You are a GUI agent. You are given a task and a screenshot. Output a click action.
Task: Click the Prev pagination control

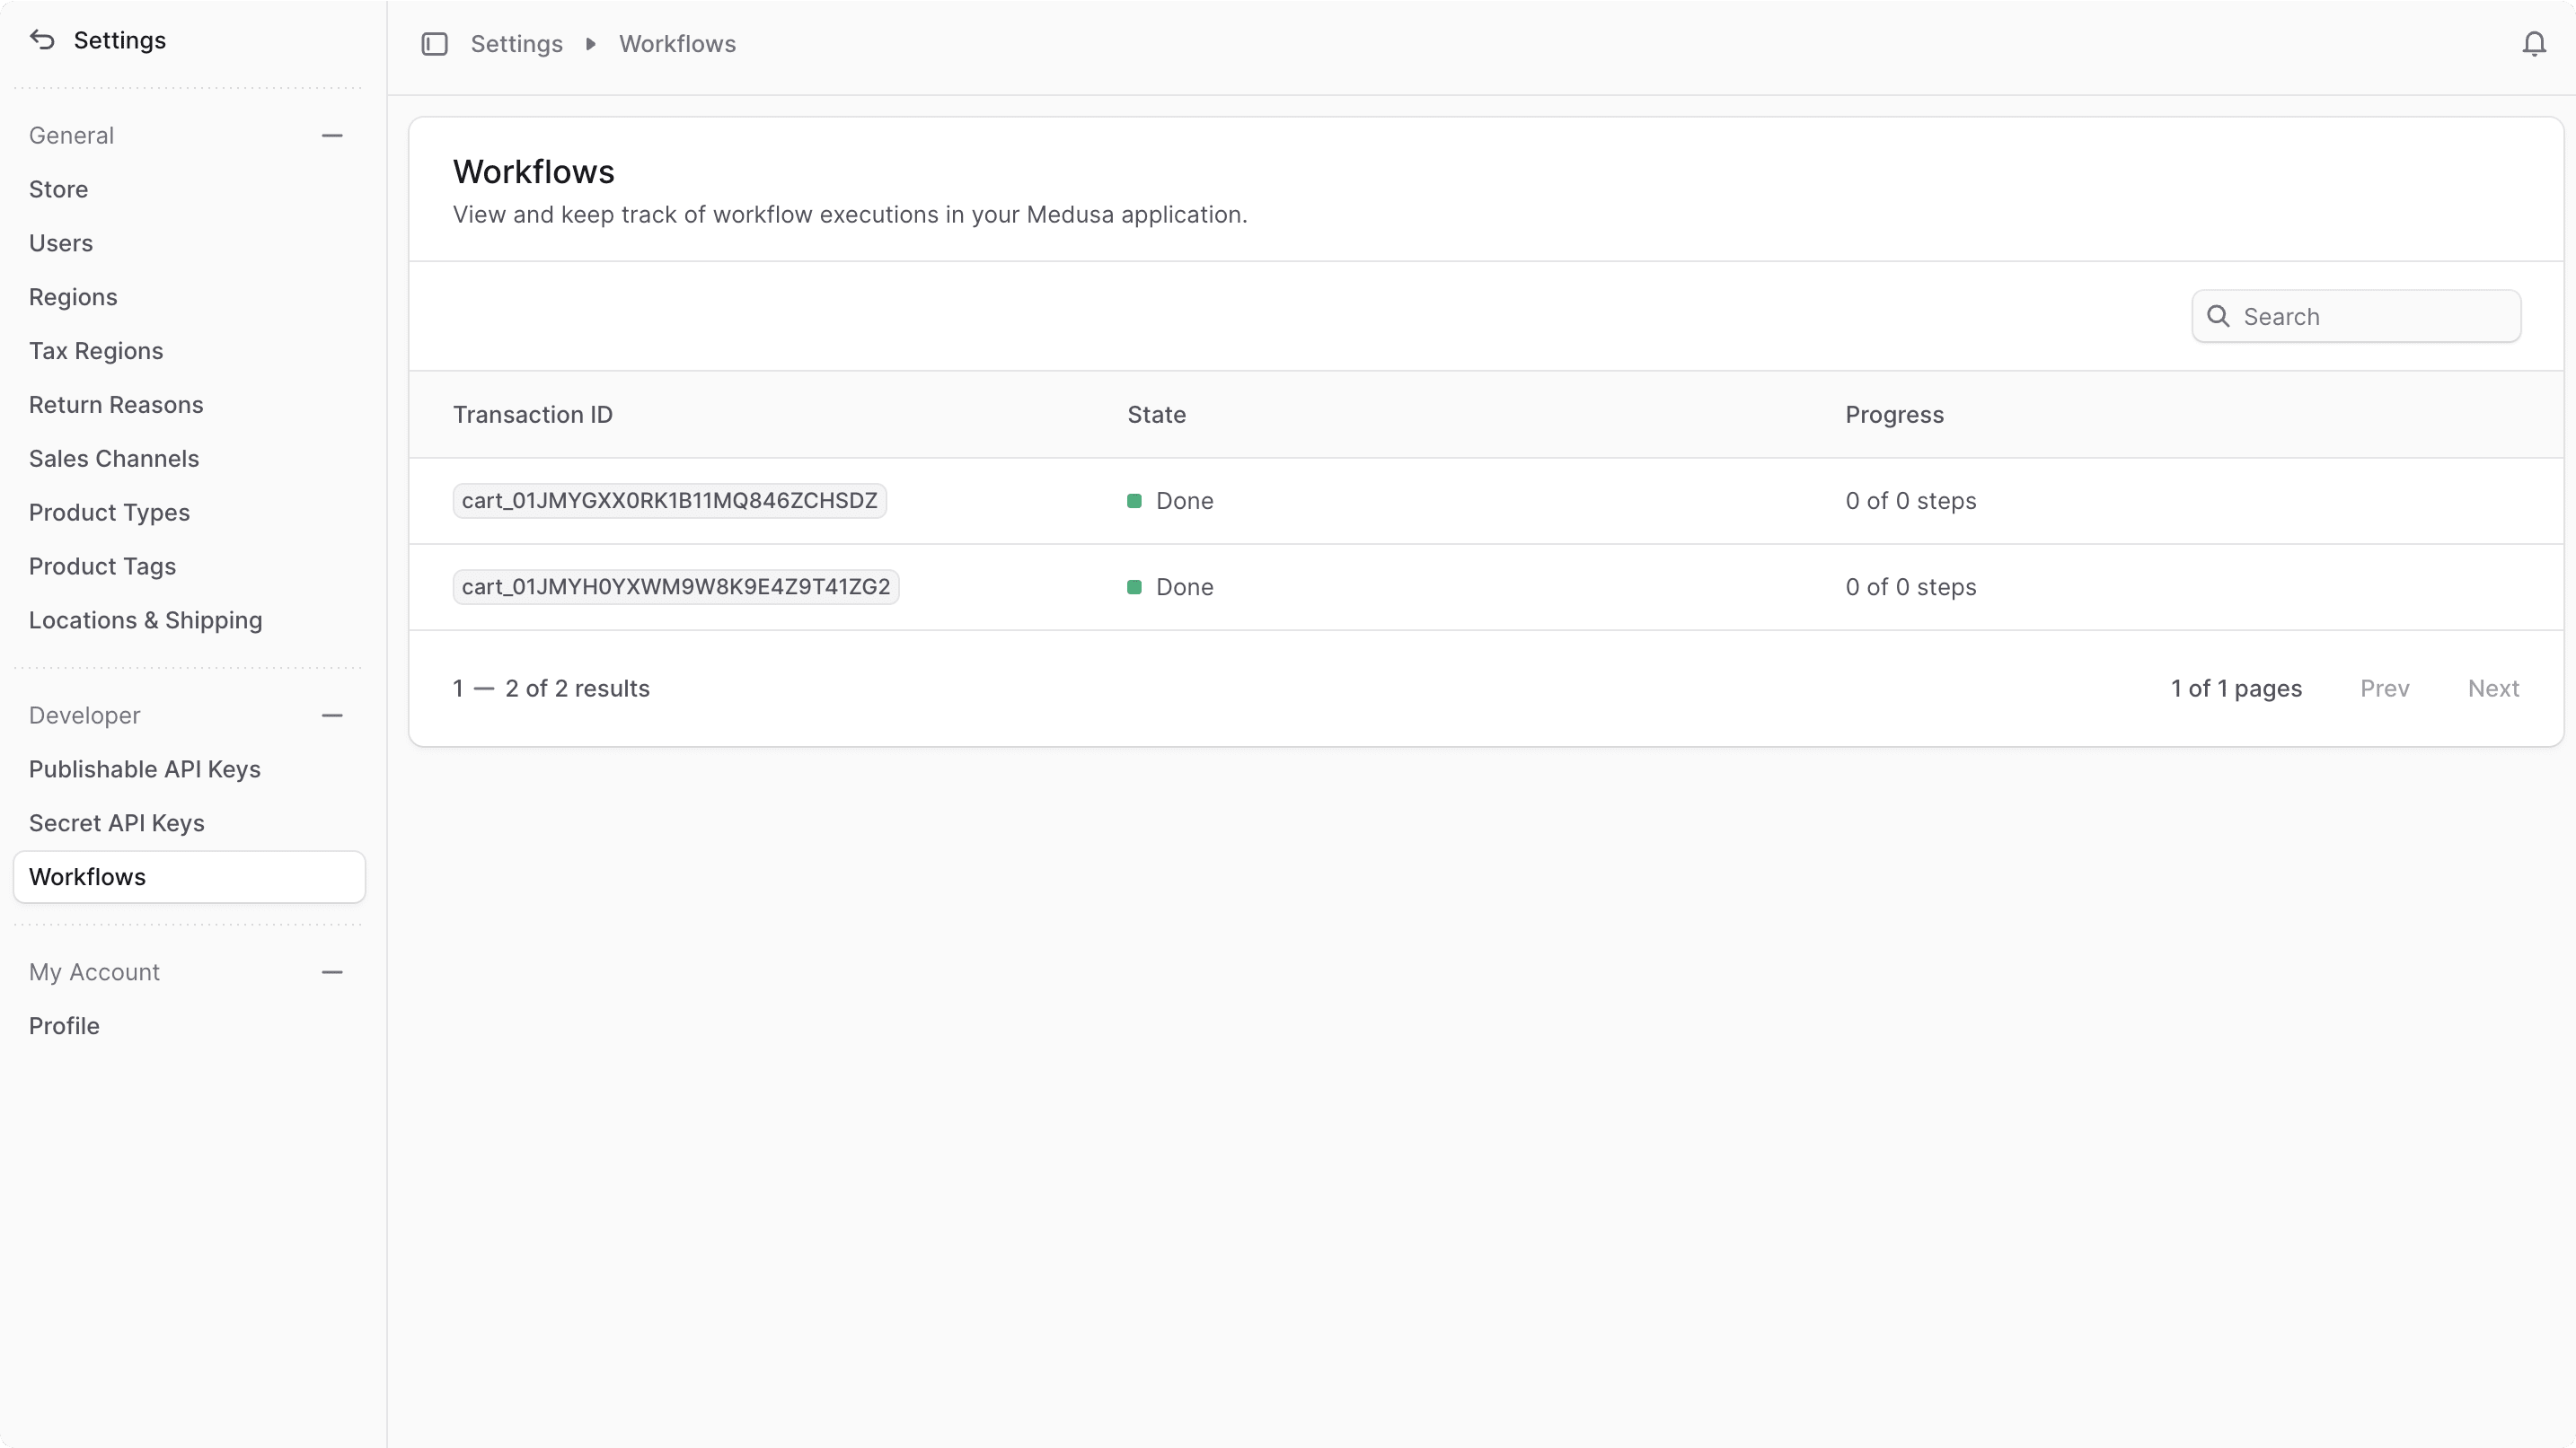click(2384, 689)
